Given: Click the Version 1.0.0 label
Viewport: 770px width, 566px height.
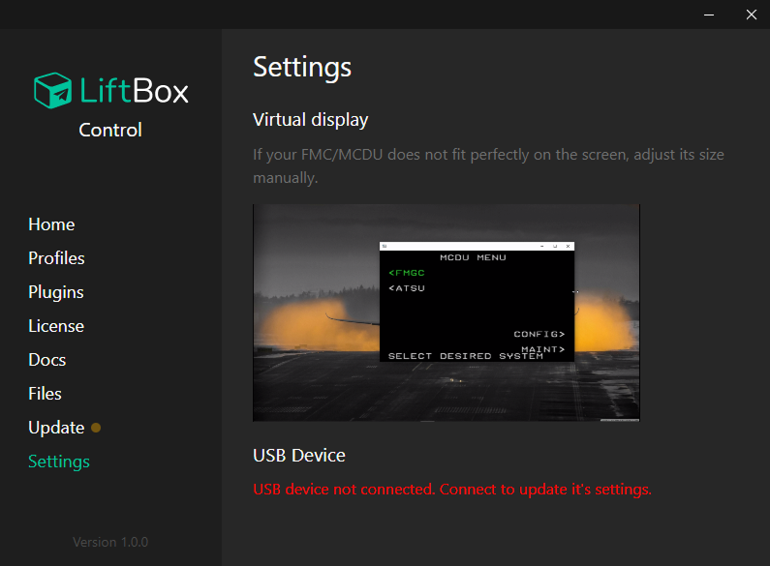Looking at the screenshot, I should pos(110,542).
